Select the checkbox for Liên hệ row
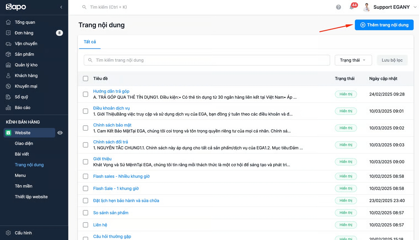 click(85, 225)
